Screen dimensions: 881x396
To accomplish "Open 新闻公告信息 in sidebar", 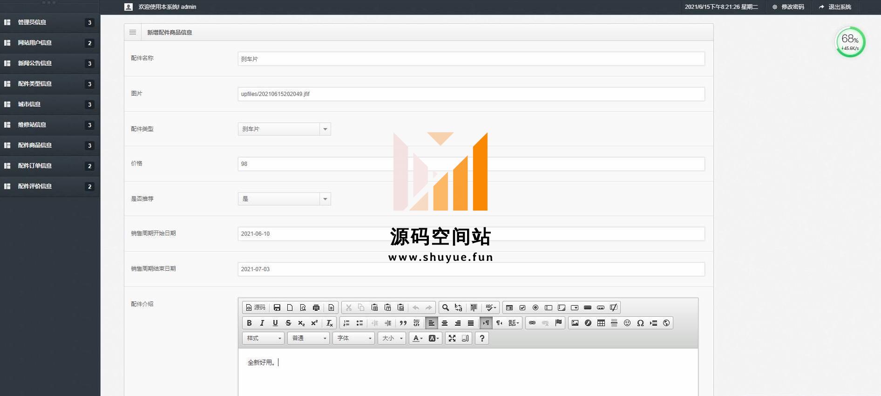I will [50, 63].
